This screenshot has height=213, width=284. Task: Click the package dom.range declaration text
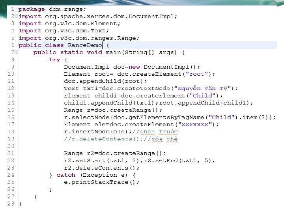click(52, 9)
